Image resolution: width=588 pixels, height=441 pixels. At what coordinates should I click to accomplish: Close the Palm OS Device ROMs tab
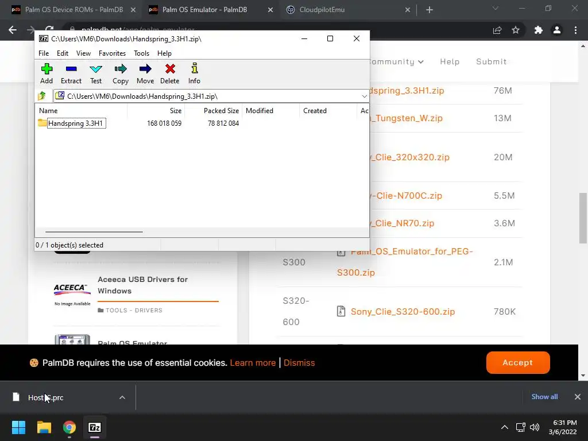point(133,10)
